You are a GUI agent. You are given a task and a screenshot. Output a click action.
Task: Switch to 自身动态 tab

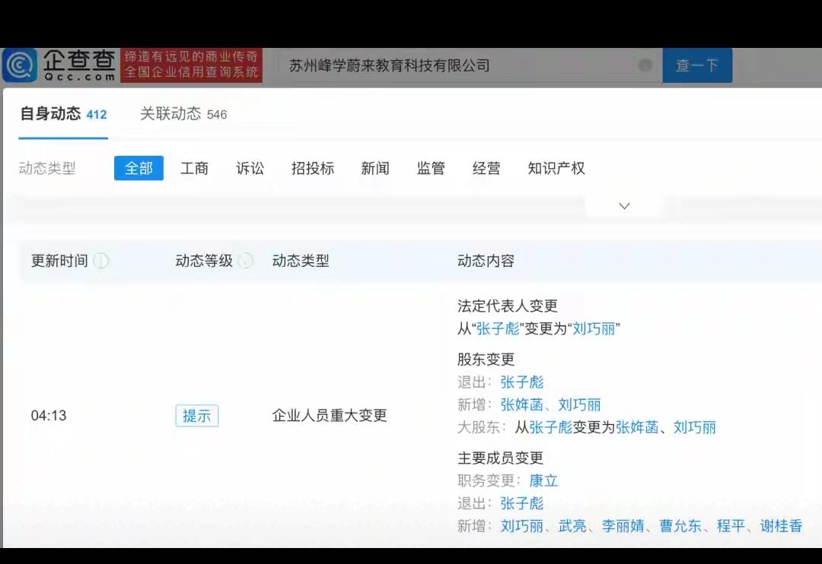tap(63, 114)
